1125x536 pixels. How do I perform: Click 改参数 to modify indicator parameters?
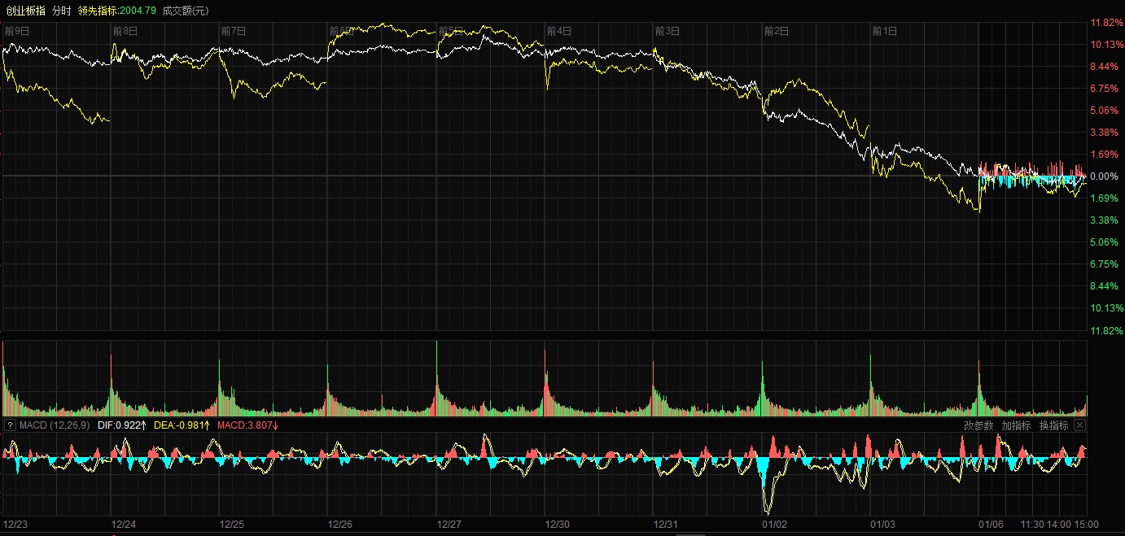(x=978, y=425)
